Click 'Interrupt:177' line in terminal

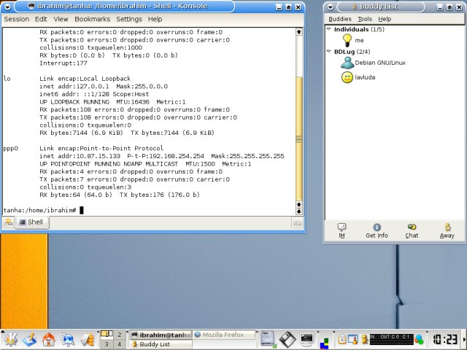63,63
